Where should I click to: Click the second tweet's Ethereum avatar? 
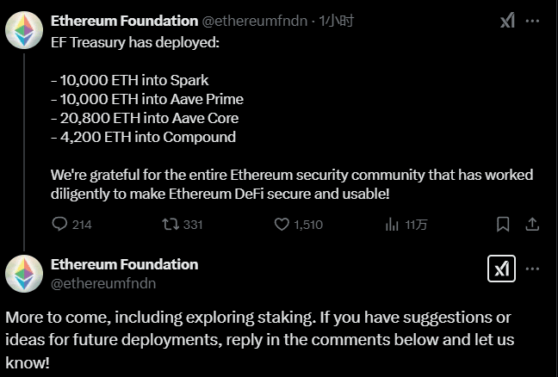24,274
